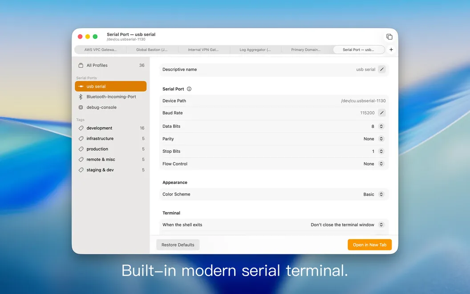Filter by the development tag
Screen dimensions: 470x294
111,128
